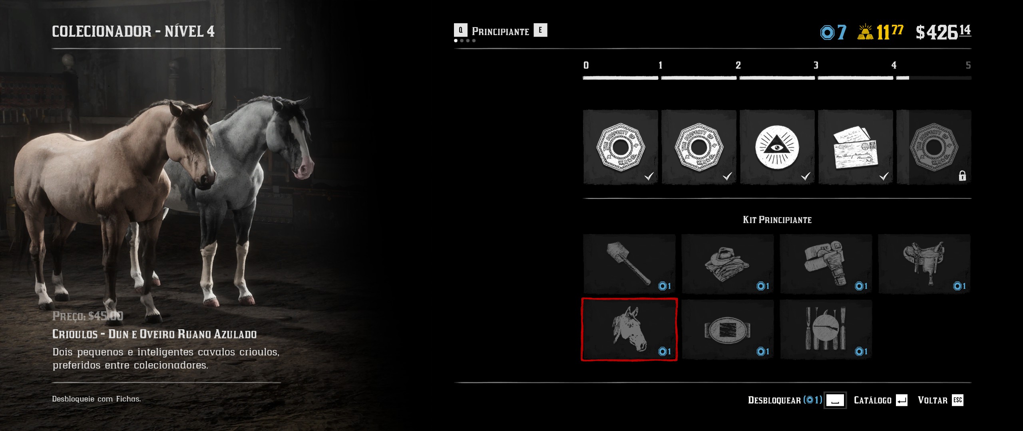This screenshot has width=1023, height=431.
Task: Click the second token reward at level 1
Action: tap(699, 147)
